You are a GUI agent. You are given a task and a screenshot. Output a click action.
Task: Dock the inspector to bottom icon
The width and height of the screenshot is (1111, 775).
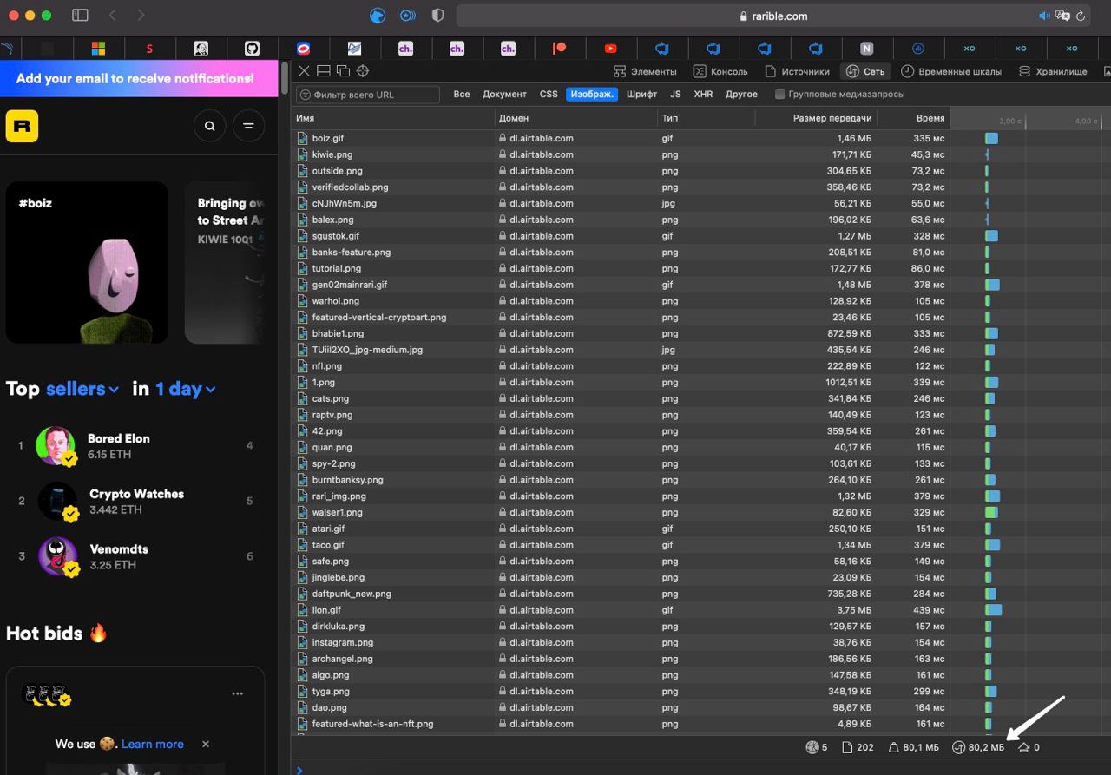(324, 71)
